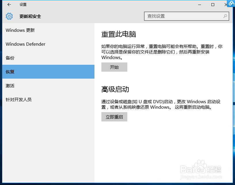235x185 pixels.
Task: Click the search magnifier icon
Action: point(225,16)
